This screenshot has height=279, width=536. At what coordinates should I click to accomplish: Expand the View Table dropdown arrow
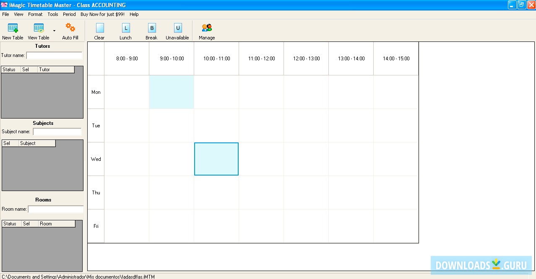coord(53,31)
